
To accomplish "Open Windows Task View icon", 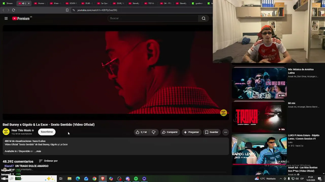I will point(61,179).
